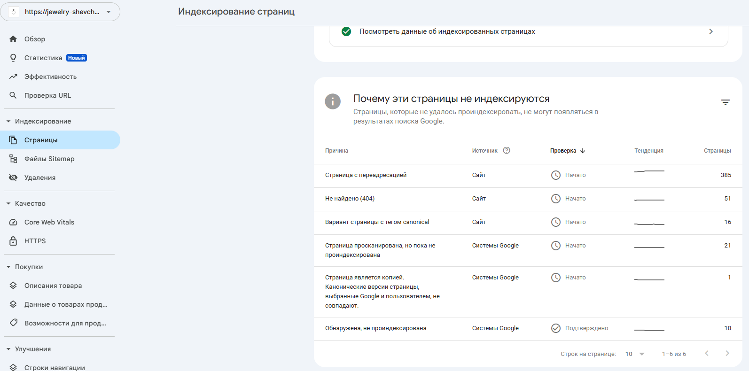Click Данные о товарах продавца icon
The image size is (749, 371).
13,304
